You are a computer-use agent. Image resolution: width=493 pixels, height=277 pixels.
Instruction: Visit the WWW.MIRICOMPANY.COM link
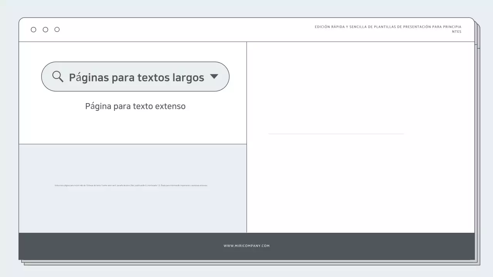246,245
